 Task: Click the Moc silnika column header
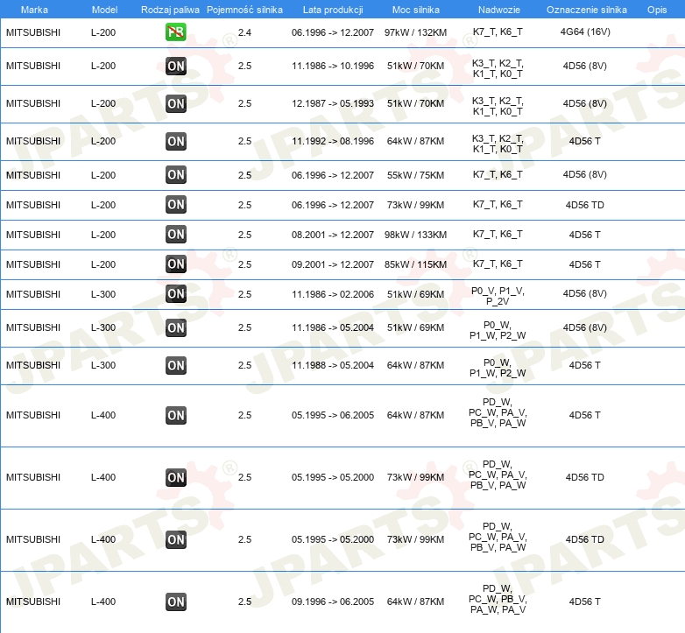pos(415,10)
